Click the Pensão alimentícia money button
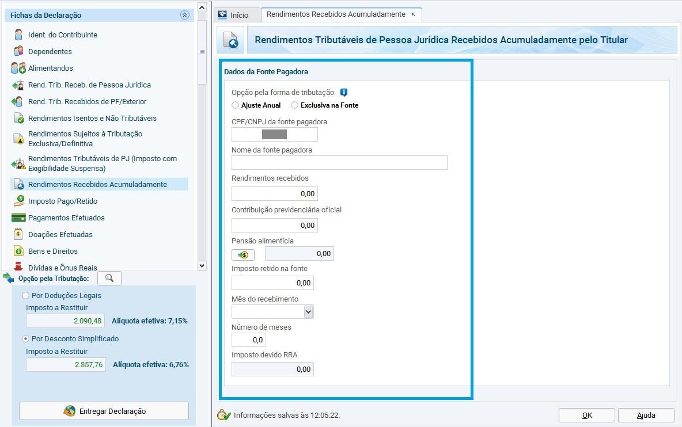Image resolution: width=682 pixels, height=427 pixels. (x=243, y=254)
